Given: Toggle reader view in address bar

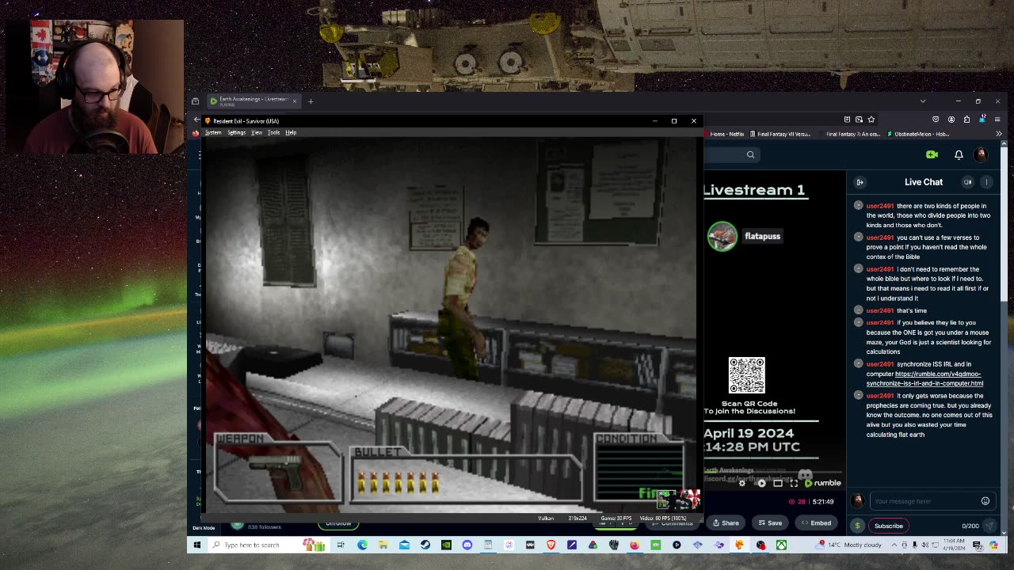Looking at the screenshot, I should click(847, 120).
